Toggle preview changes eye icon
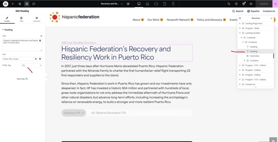The width and height of the screenshot is (278, 142). pyautogui.click(x=251, y=4)
